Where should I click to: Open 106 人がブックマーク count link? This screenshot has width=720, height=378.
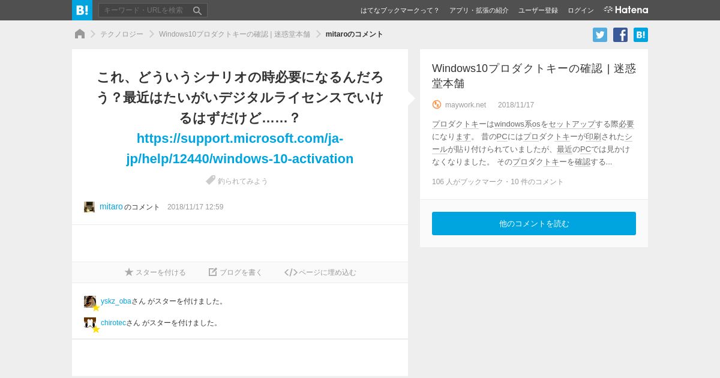point(467,182)
